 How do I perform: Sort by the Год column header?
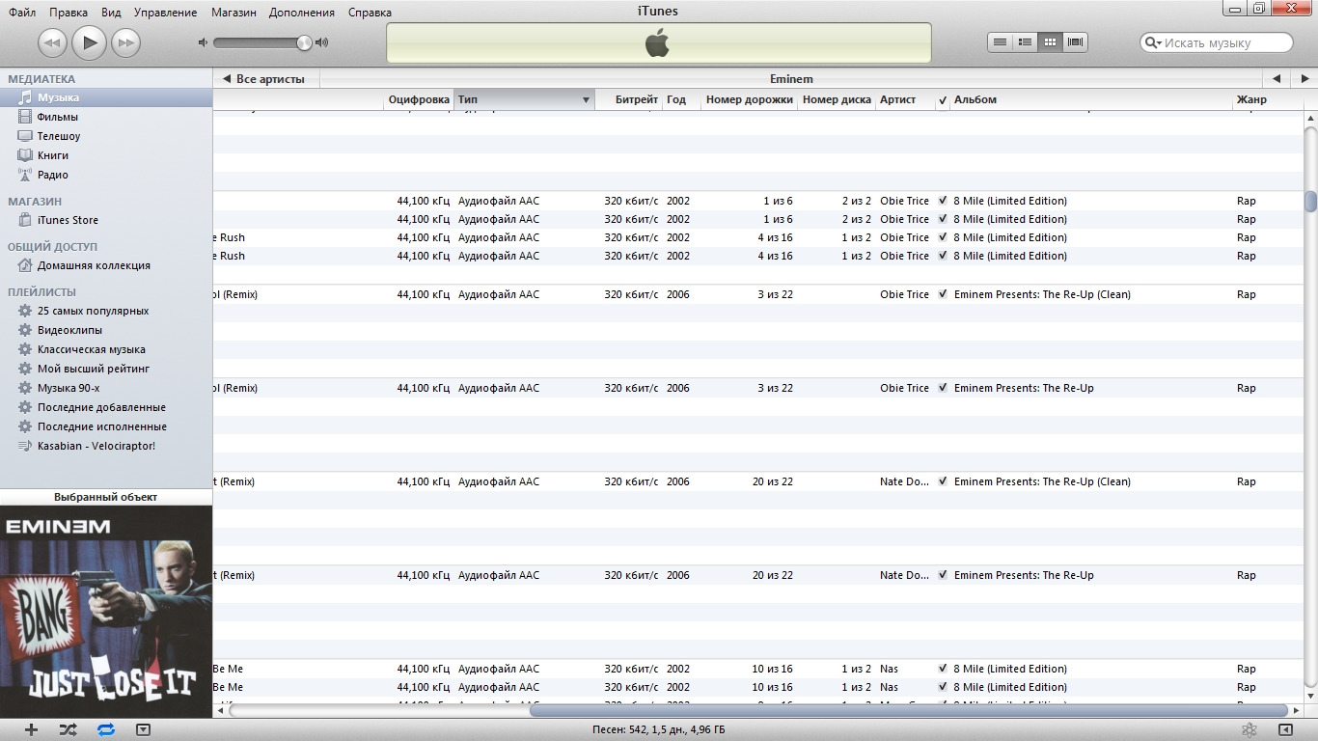[x=681, y=100]
